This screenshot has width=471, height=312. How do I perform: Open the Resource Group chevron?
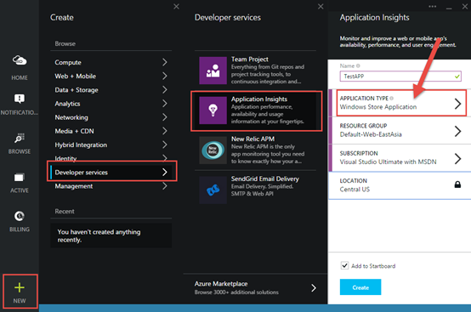click(x=457, y=131)
